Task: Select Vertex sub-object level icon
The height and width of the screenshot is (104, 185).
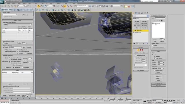Action: [x=138, y=50]
